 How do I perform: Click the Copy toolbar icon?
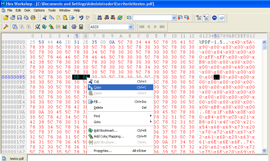[x=52, y=18]
